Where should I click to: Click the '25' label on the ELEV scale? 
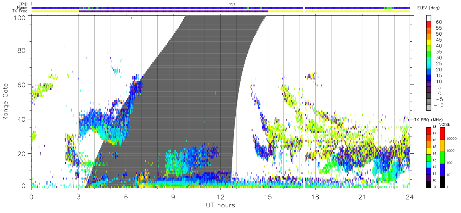(438, 64)
